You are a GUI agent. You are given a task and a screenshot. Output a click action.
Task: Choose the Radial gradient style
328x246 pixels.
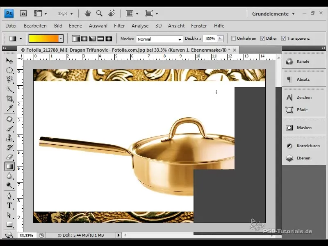click(84, 39)
